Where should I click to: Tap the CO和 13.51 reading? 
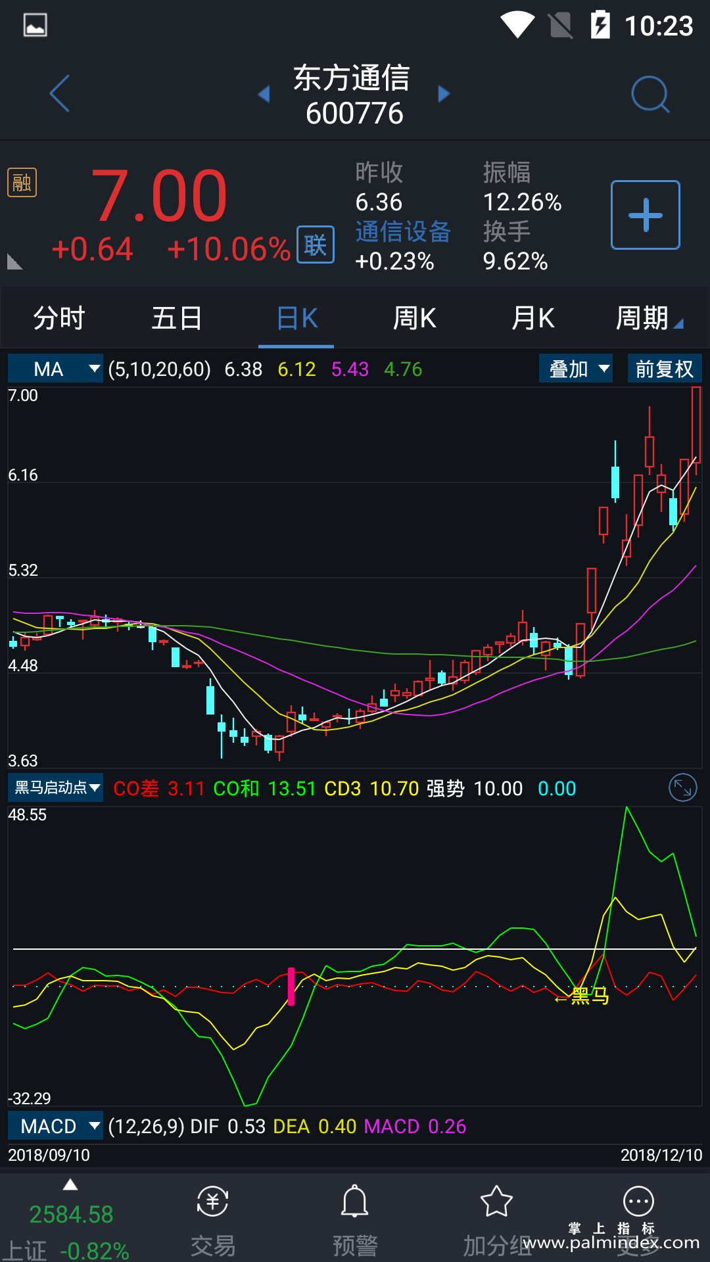[264, 788]
